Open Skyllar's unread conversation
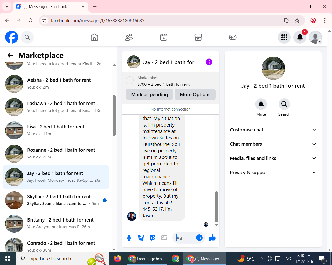332x265 pixels. [56, 200]
